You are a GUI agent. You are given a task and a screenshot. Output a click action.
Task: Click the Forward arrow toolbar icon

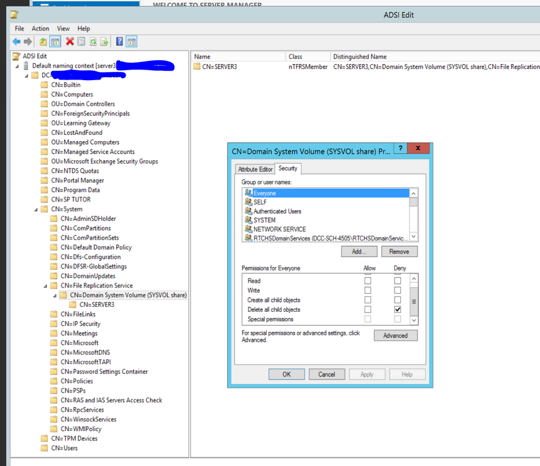click(28, 42)
